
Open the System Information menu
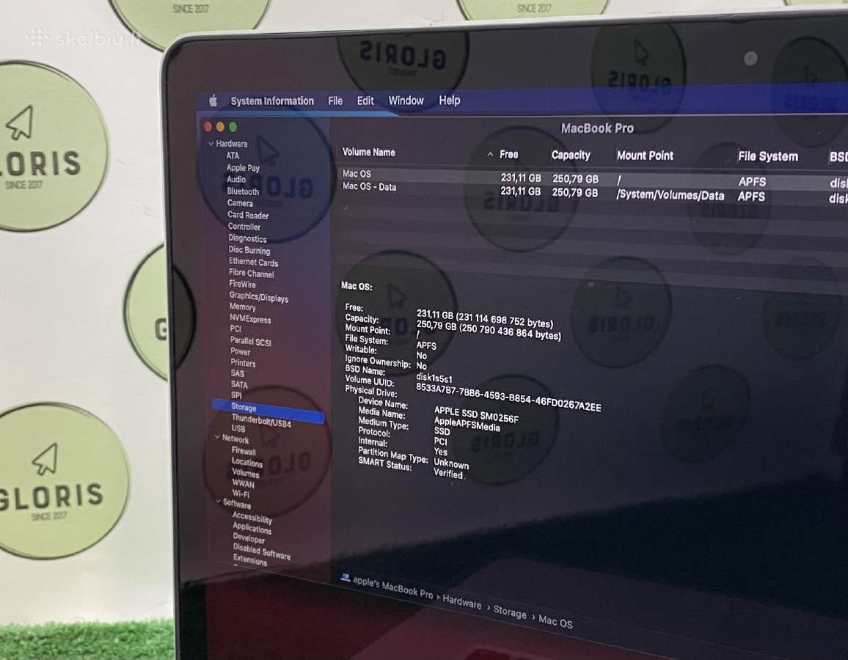272,101
